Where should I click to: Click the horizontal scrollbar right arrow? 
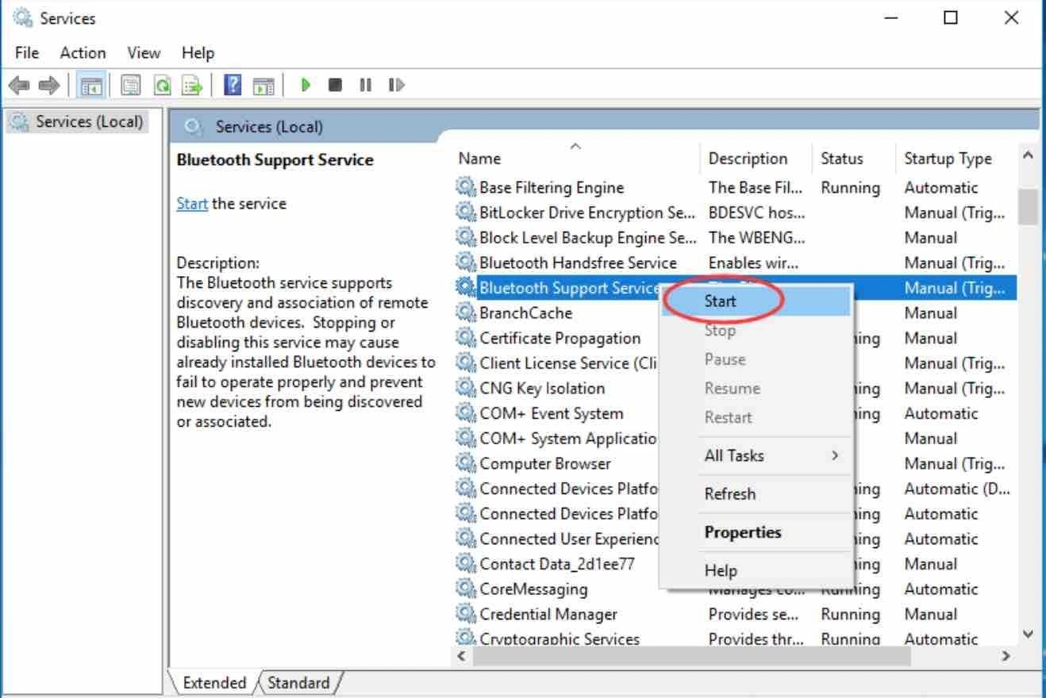pyautogui.click(x=1006, y=656)
